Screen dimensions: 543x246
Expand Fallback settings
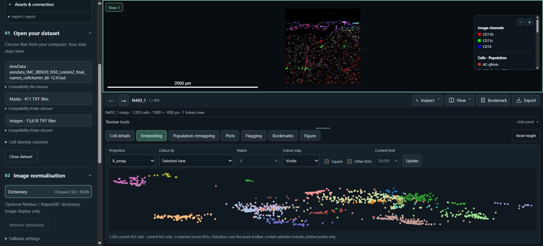[22, 239]
